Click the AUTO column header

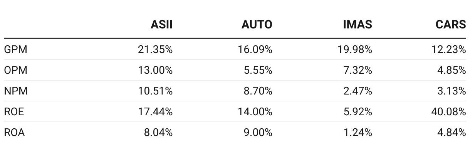(257, 25)
